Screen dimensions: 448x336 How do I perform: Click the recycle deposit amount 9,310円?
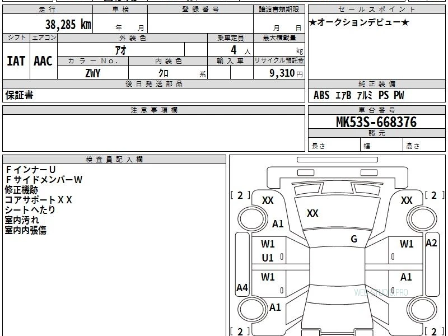(286, 73)
